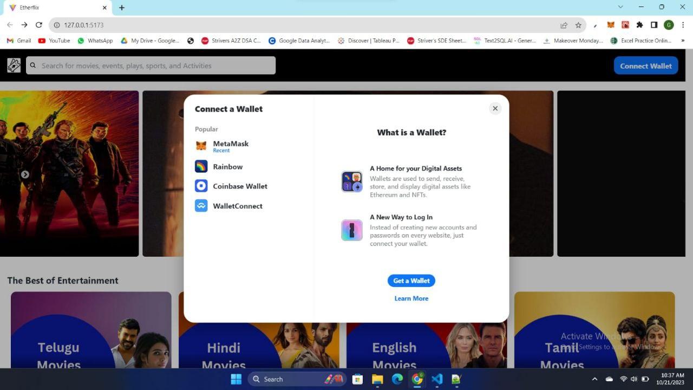Click the share page icon
693x390 pixels.
(x=564, y=25)
